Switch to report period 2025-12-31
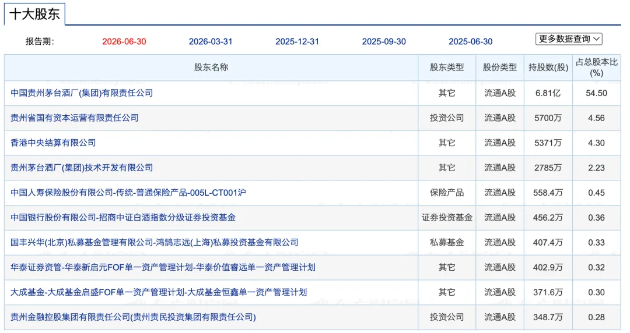This screenshot has width=630, height=333. click(x=297, y=42)
